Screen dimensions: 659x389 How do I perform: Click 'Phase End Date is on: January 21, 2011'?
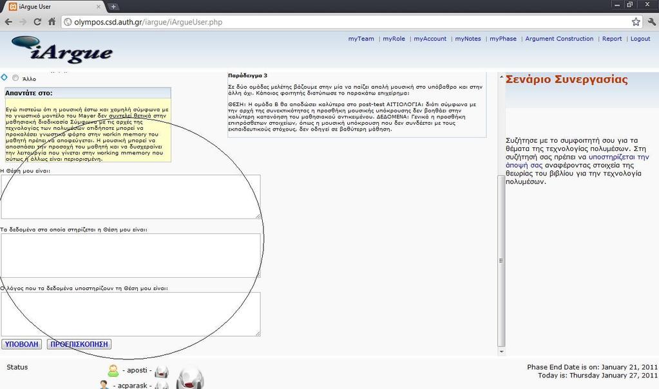592,367
